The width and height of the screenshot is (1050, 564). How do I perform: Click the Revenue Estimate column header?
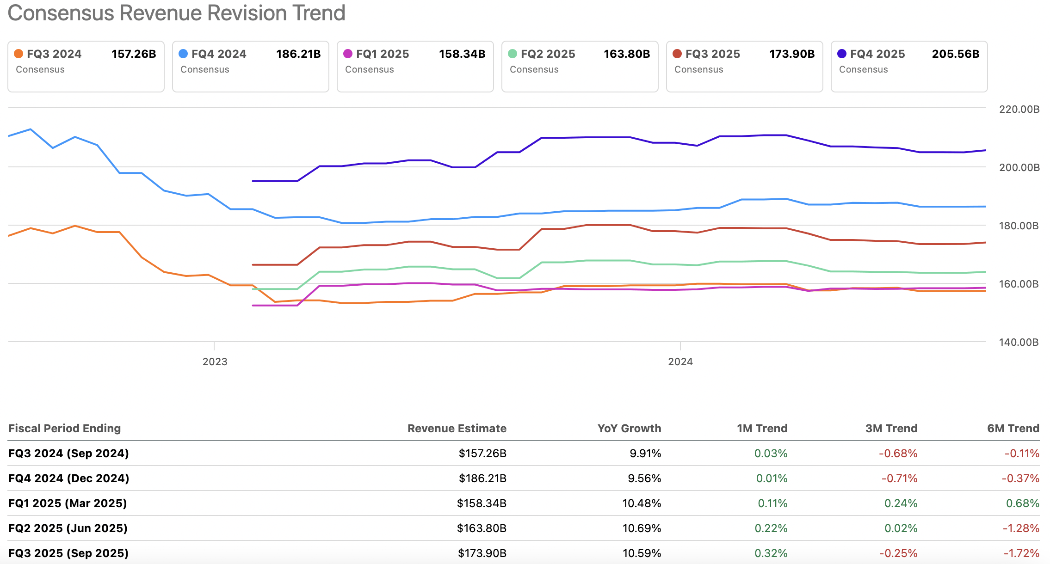(x=457, y=429)
